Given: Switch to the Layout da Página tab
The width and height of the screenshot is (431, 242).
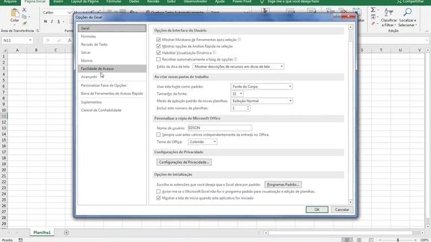Looking at the screenshot, I should [85, 1].
